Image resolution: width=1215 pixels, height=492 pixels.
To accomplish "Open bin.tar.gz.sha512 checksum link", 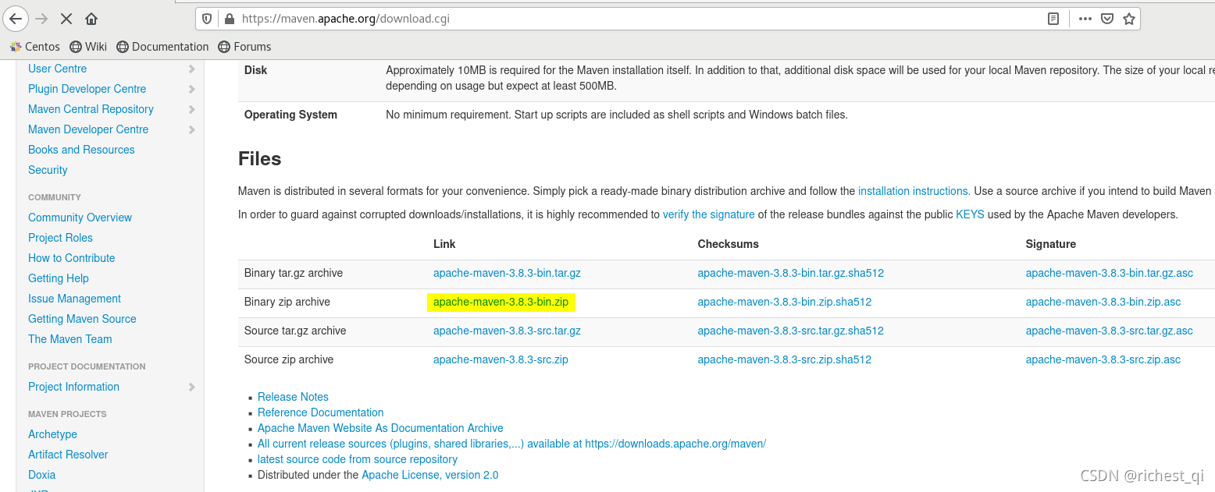I will point(791,273).
